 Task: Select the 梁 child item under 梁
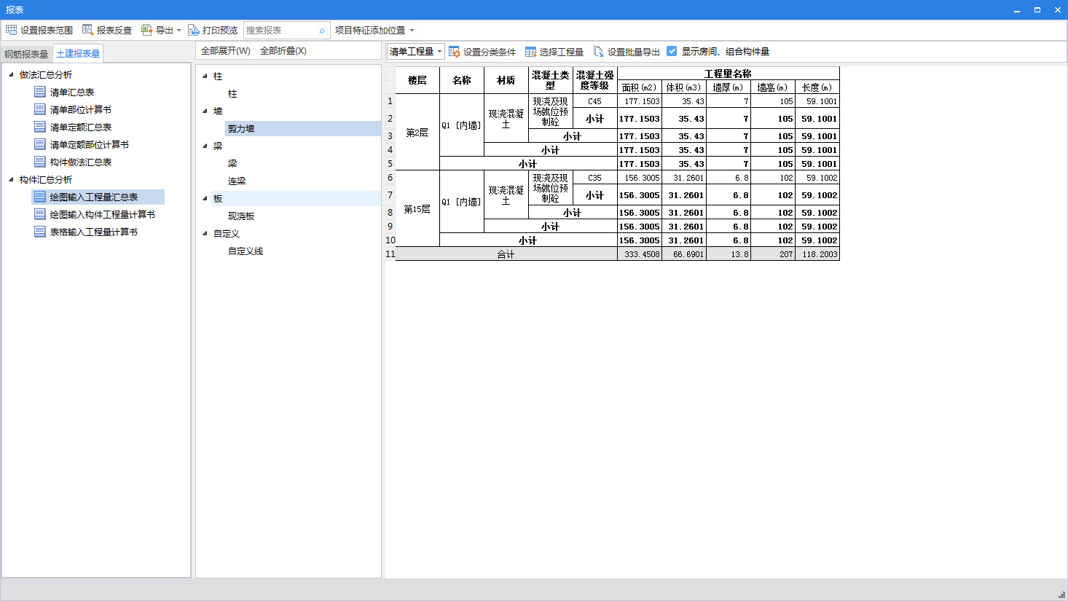232,163
